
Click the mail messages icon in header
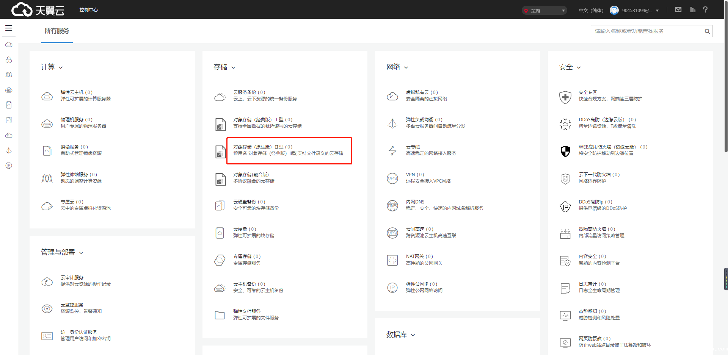click(x=678, y=10)
